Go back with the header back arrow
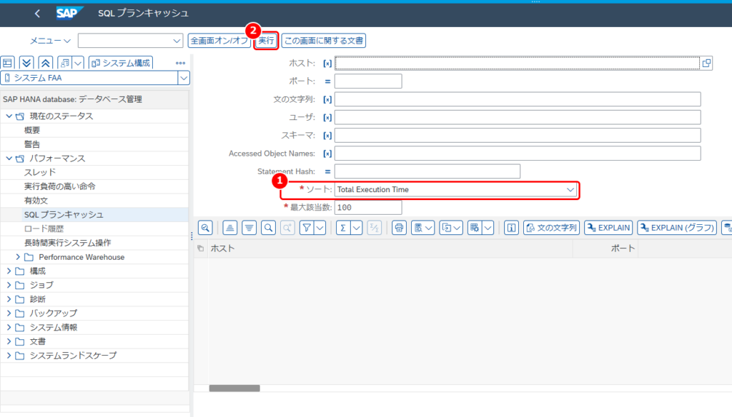 click(37, 14)
